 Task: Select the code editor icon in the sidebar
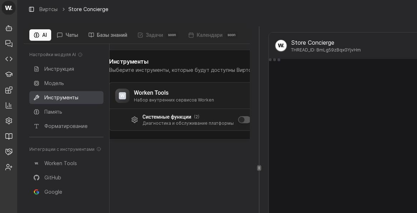tap(9, 59)
